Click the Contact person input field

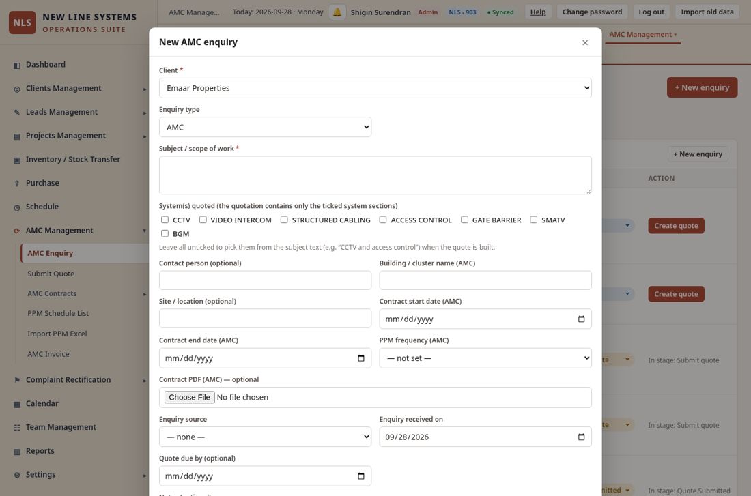[265, 280]
